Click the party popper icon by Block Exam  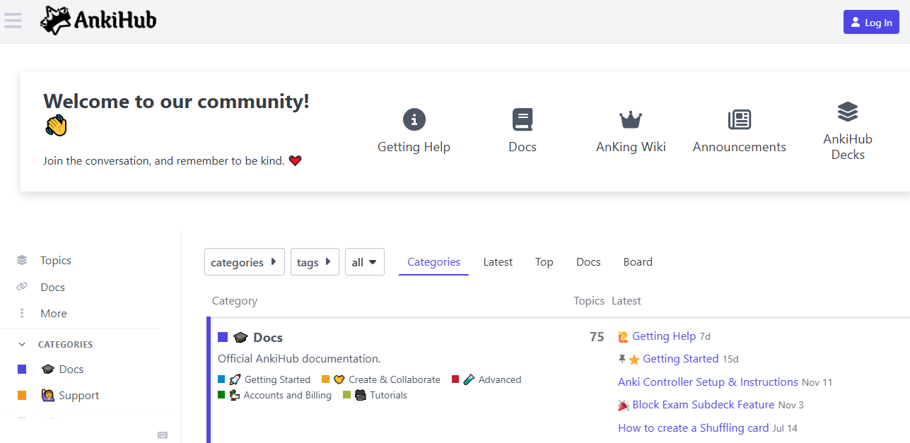[624, 406]
